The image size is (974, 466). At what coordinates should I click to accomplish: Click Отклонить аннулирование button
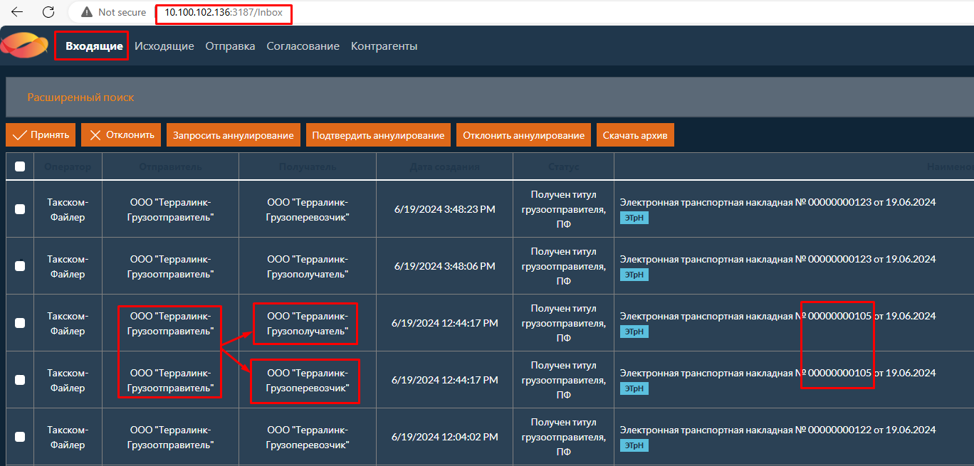coord(523,135)
